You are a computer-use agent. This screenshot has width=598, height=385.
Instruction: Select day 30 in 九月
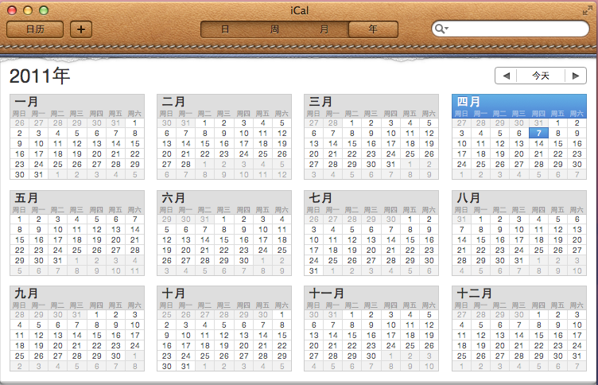pyautogui.click(x=115, y=356)
